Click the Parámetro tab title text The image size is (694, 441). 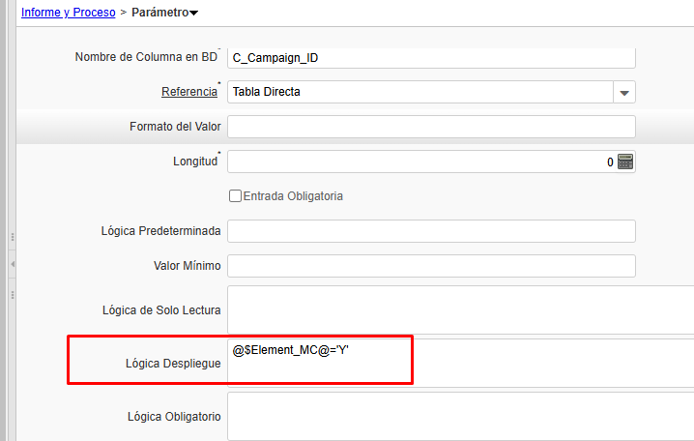(159, 13)
